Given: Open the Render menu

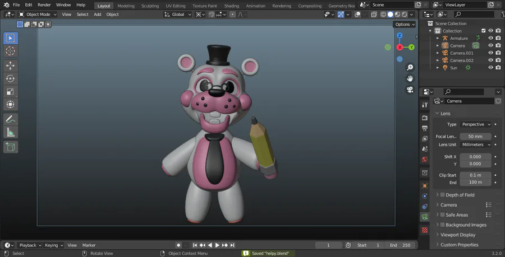Looking at the screenshot, I should [x=44, y=5].
